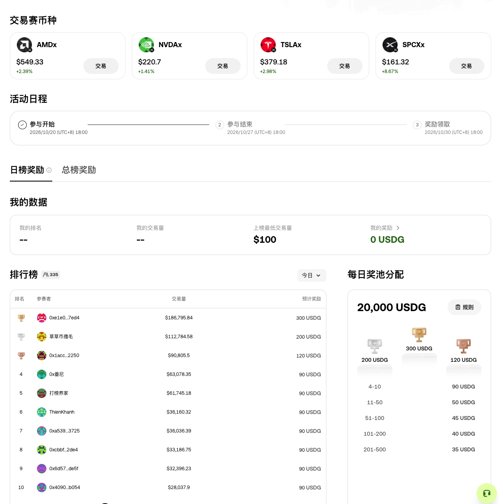The image size is (499, 504).
Task: Click 预计奖励 column header
Action: point(311,299)
